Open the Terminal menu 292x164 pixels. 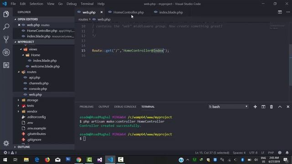[x=87, y=4]
